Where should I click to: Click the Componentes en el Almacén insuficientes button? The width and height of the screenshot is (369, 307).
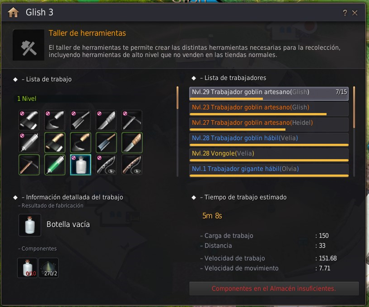click(x=274, y=288)
